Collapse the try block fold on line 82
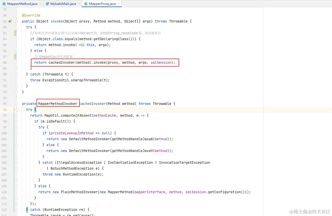This screenshot has width=332, height=216. coord(16,27)
